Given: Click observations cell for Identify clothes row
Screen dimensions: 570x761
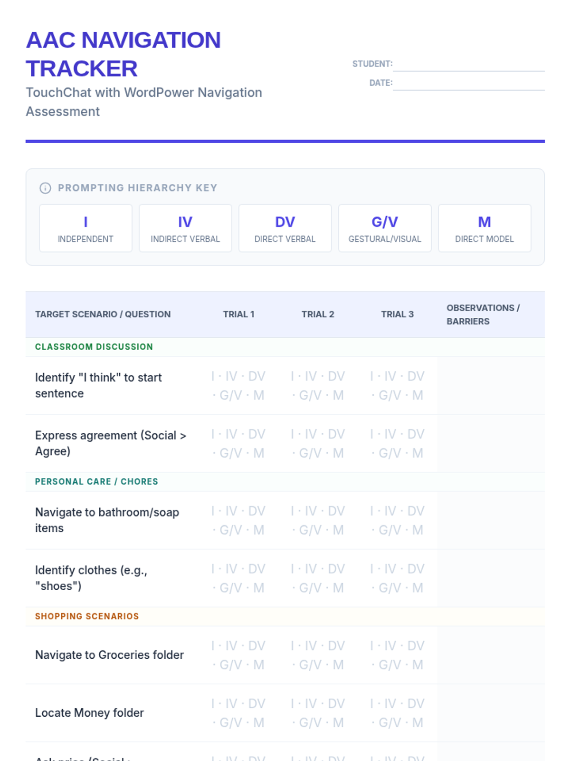Looking at the screenshot, I should coord(490,578).
